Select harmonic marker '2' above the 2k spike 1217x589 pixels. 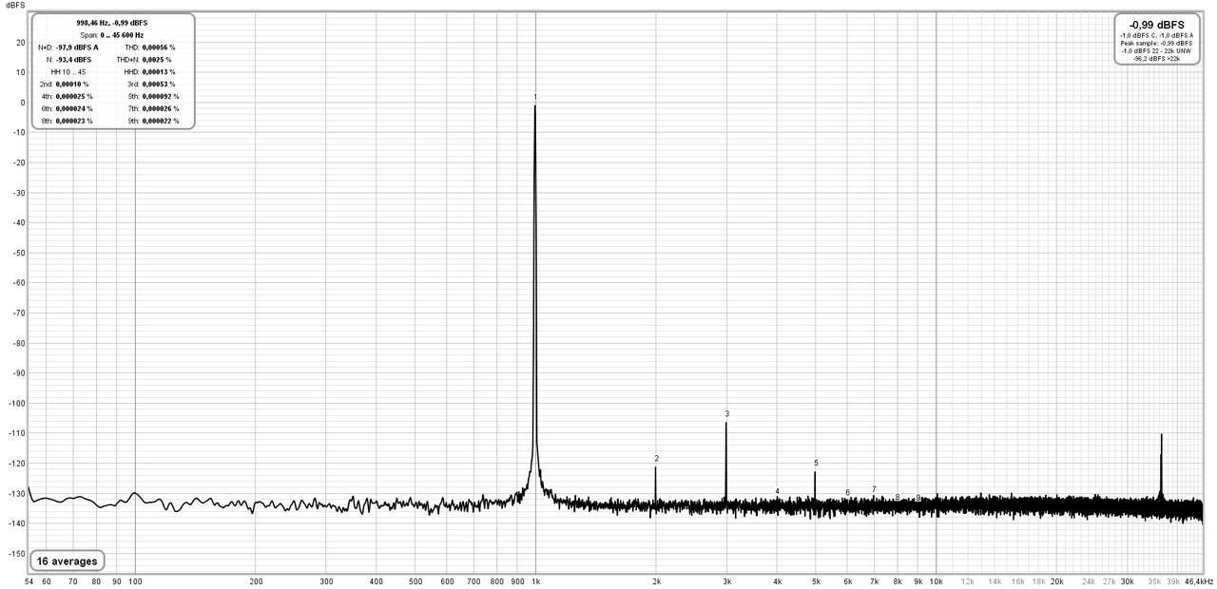click(656, 458)
